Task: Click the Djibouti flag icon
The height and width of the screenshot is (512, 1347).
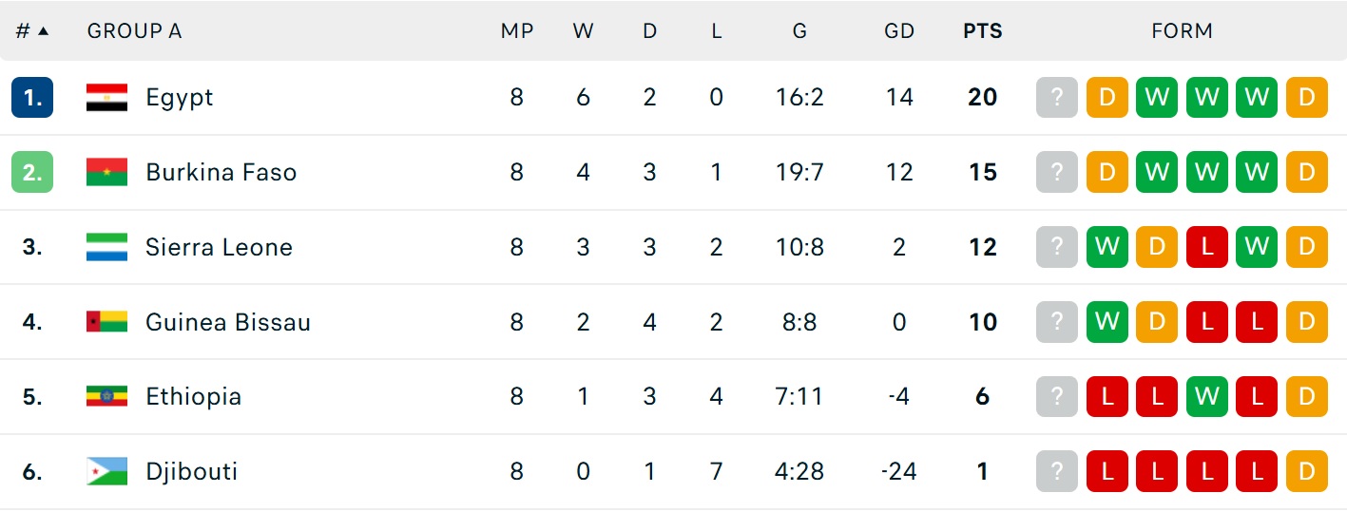Action: pyautogui.click(x=106, y=471)
